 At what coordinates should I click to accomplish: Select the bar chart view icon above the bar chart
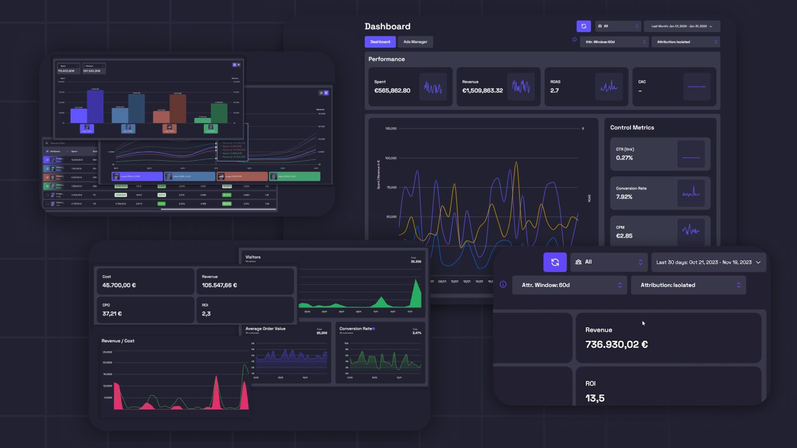click(234, 65)
